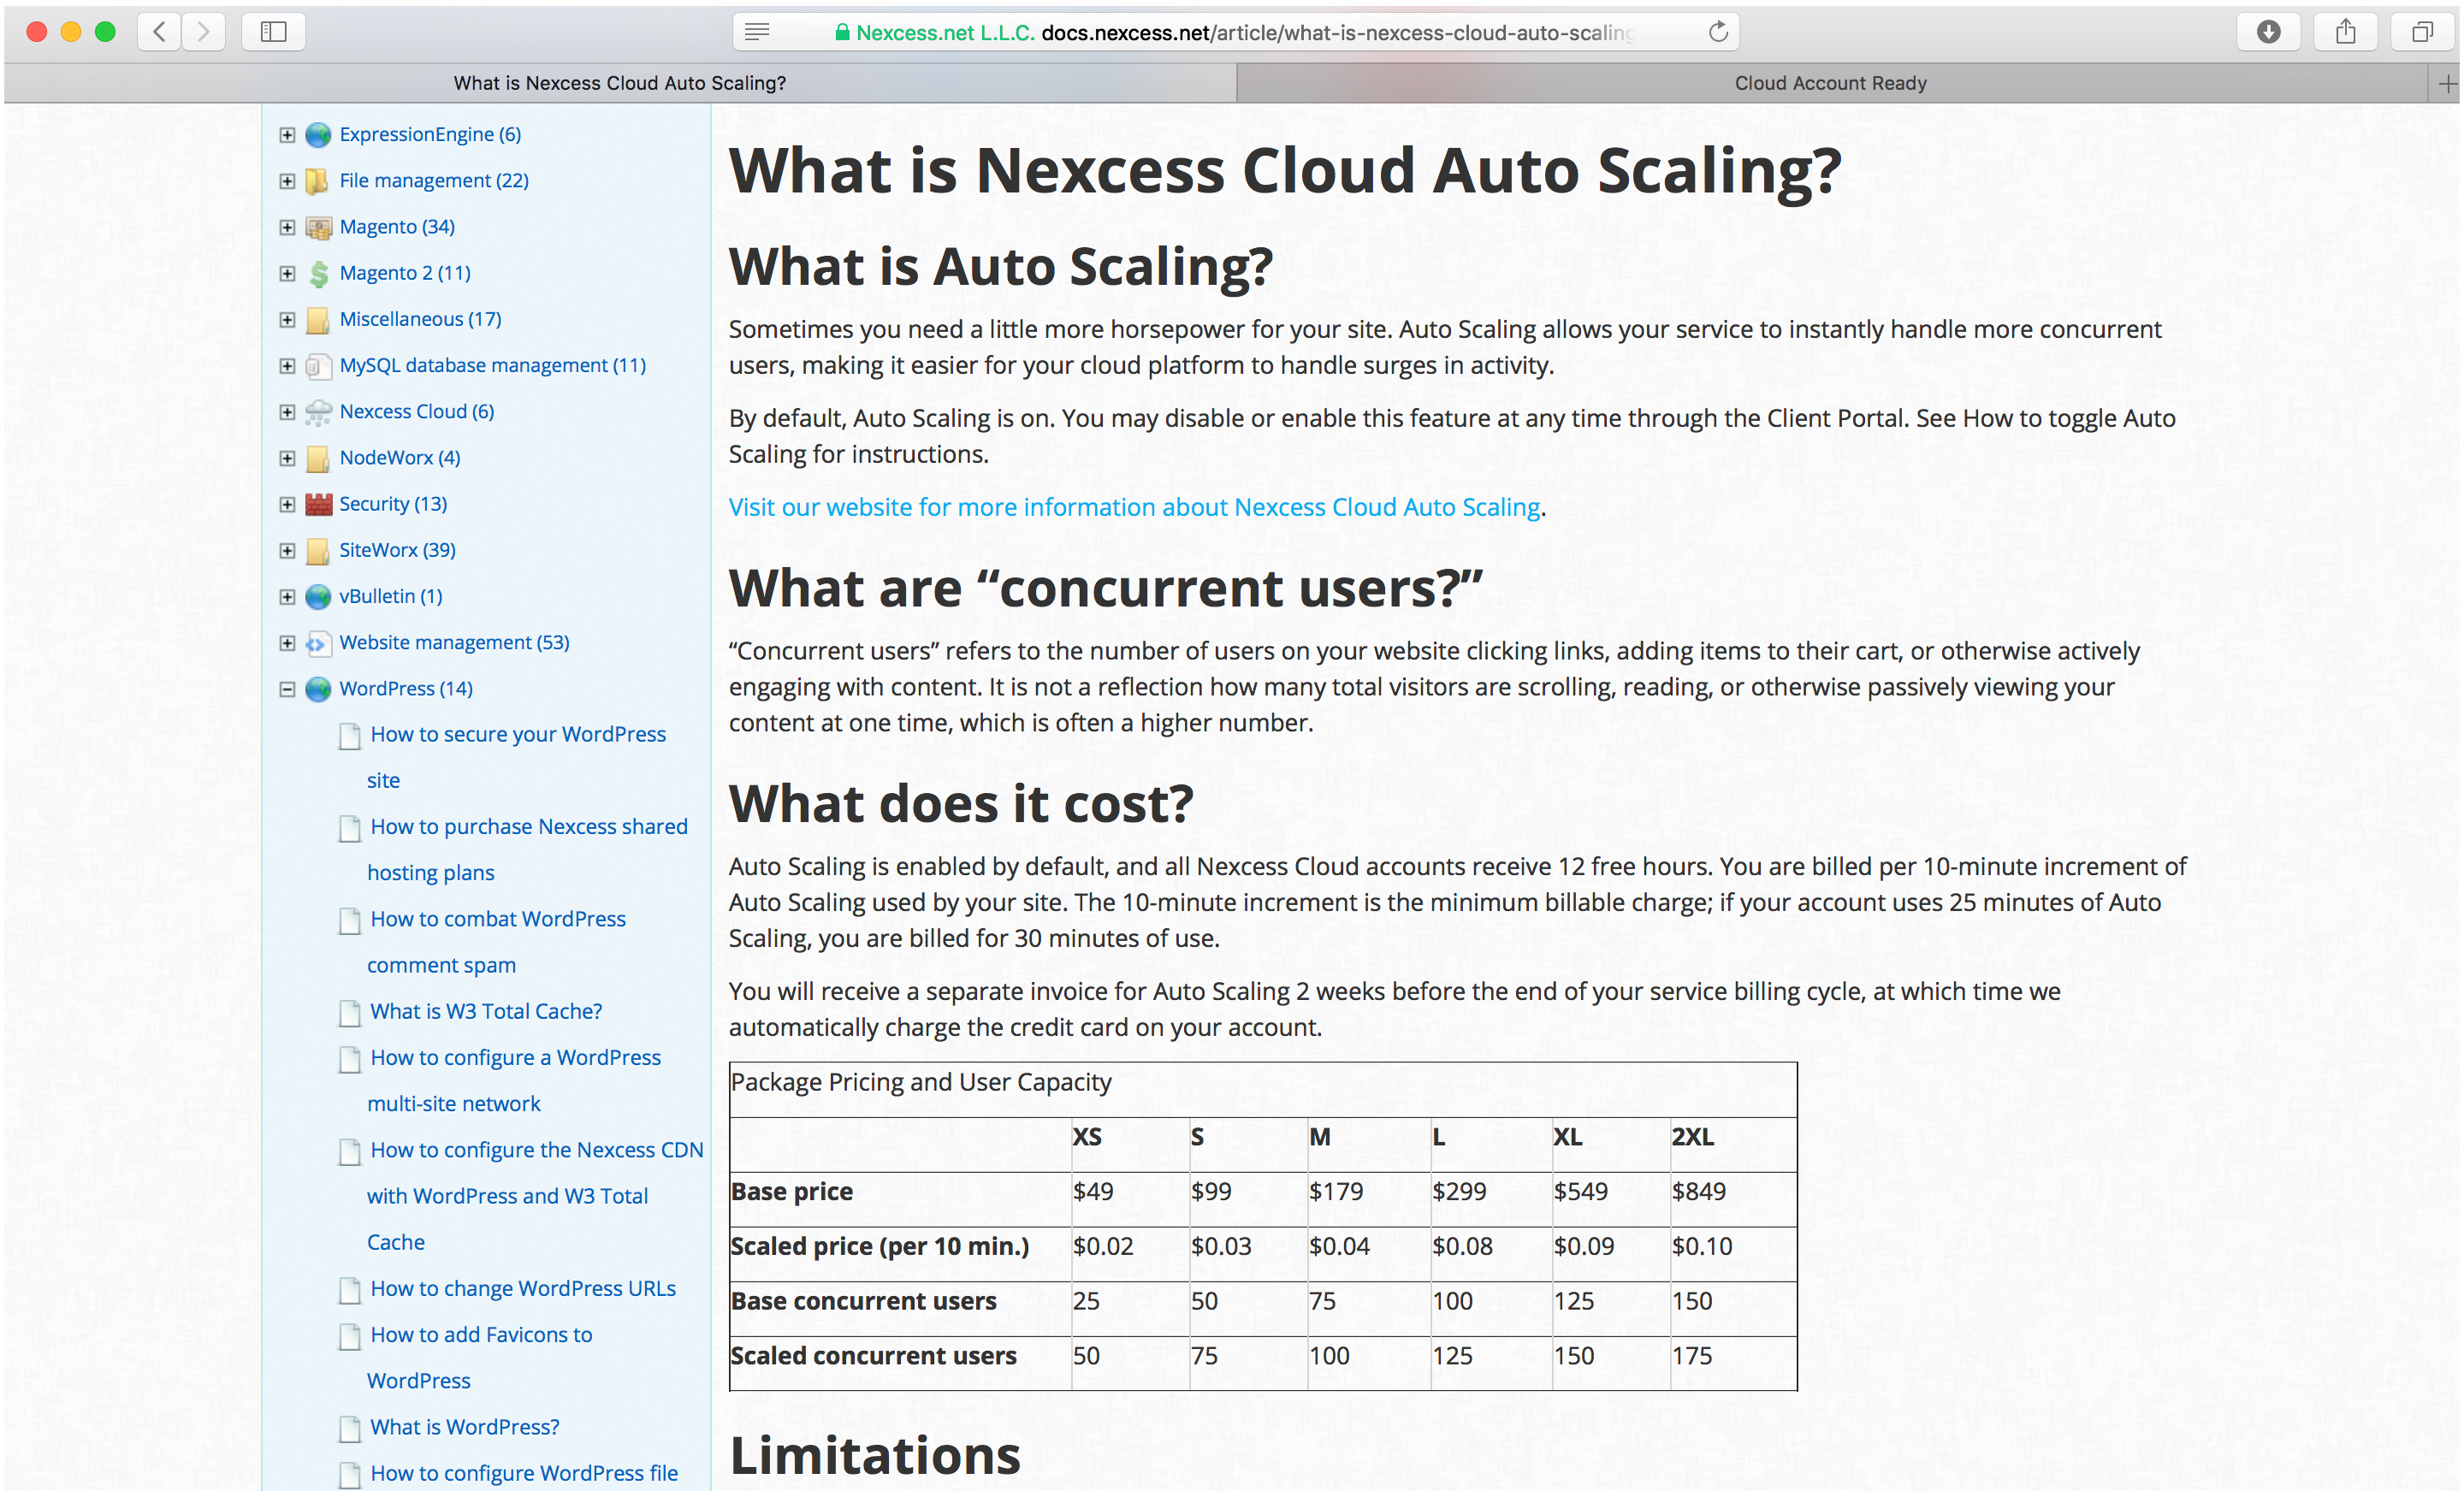This screenshot has height=1497, width=2464.
Task: Open a new tab with plus button
Action: (x=2446, y=84)
